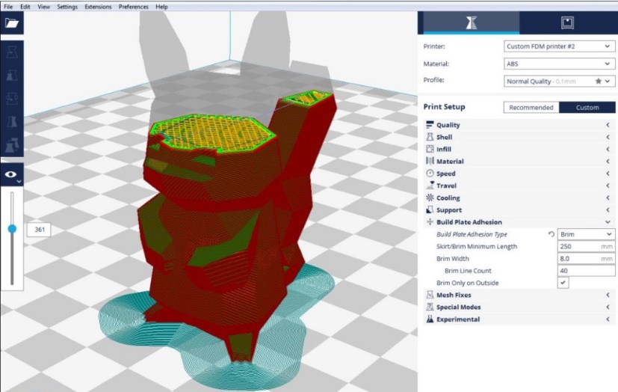
Task: Click the Speed category icon
Action: coord(430,173)
